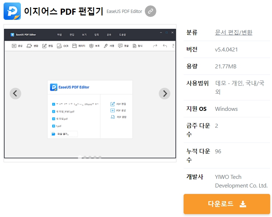The width and height of the screenshot is (272, 217).
Task: Open the 편집 menu in the dark menu bar
Action: 72,35
